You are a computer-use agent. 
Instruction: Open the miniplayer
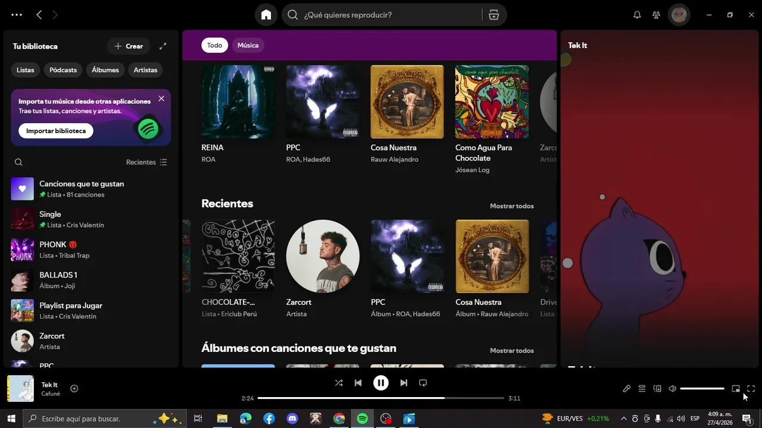coord(736,389)
